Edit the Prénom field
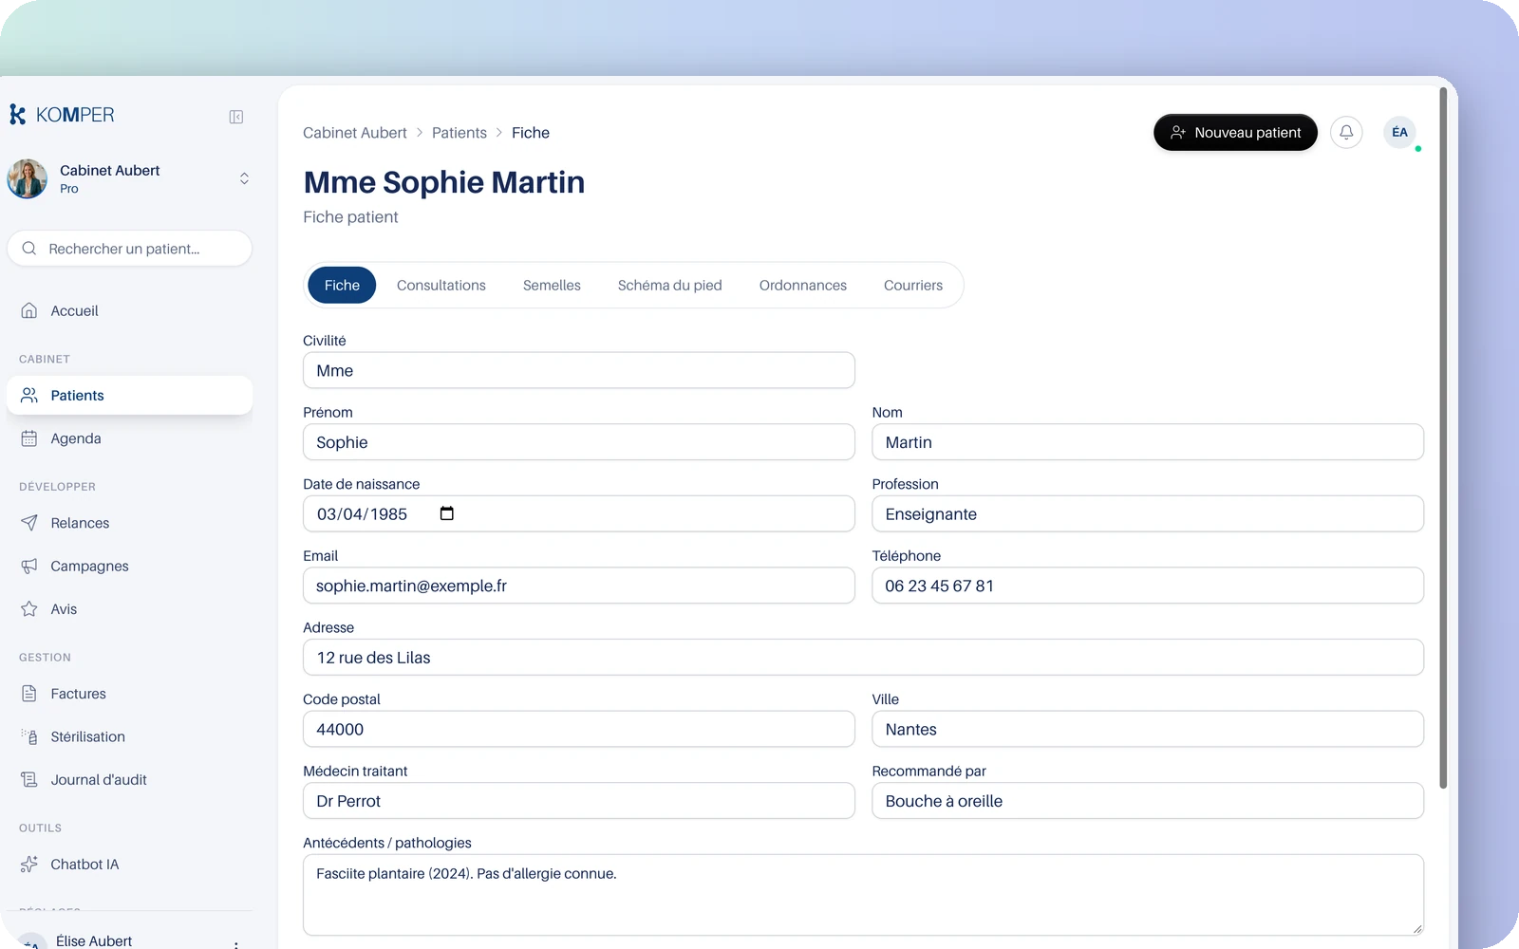 [x=579, y=442]
